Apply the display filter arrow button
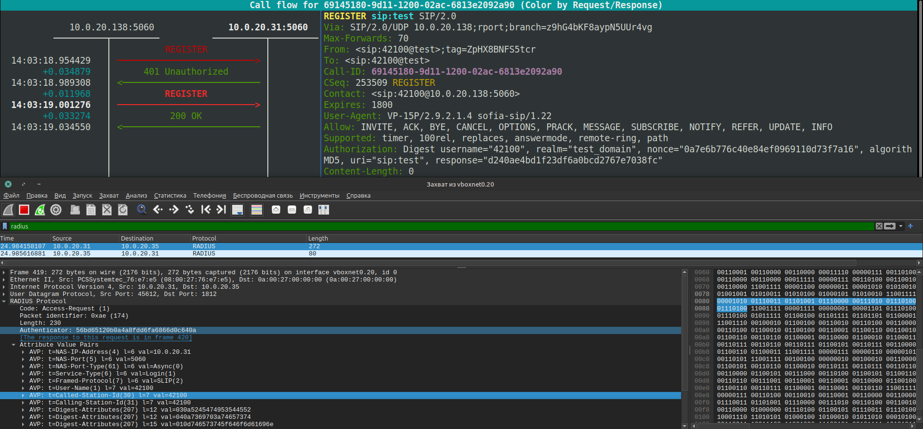The image size is (923, 429). [890, 226]
